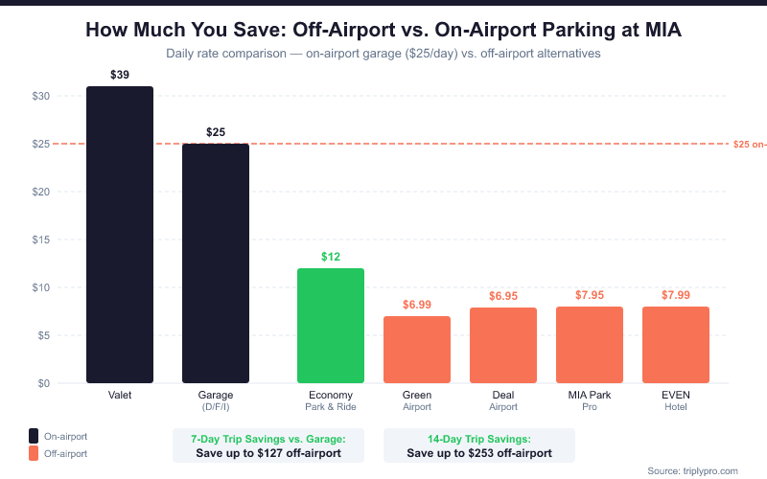Click the orange Off-airport legend swatch
767x479 pixels.
(35, 453)
